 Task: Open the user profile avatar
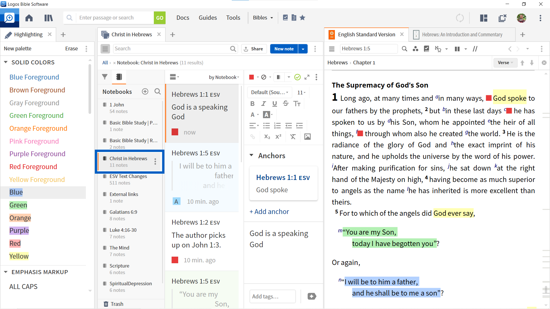click(521, 18)
